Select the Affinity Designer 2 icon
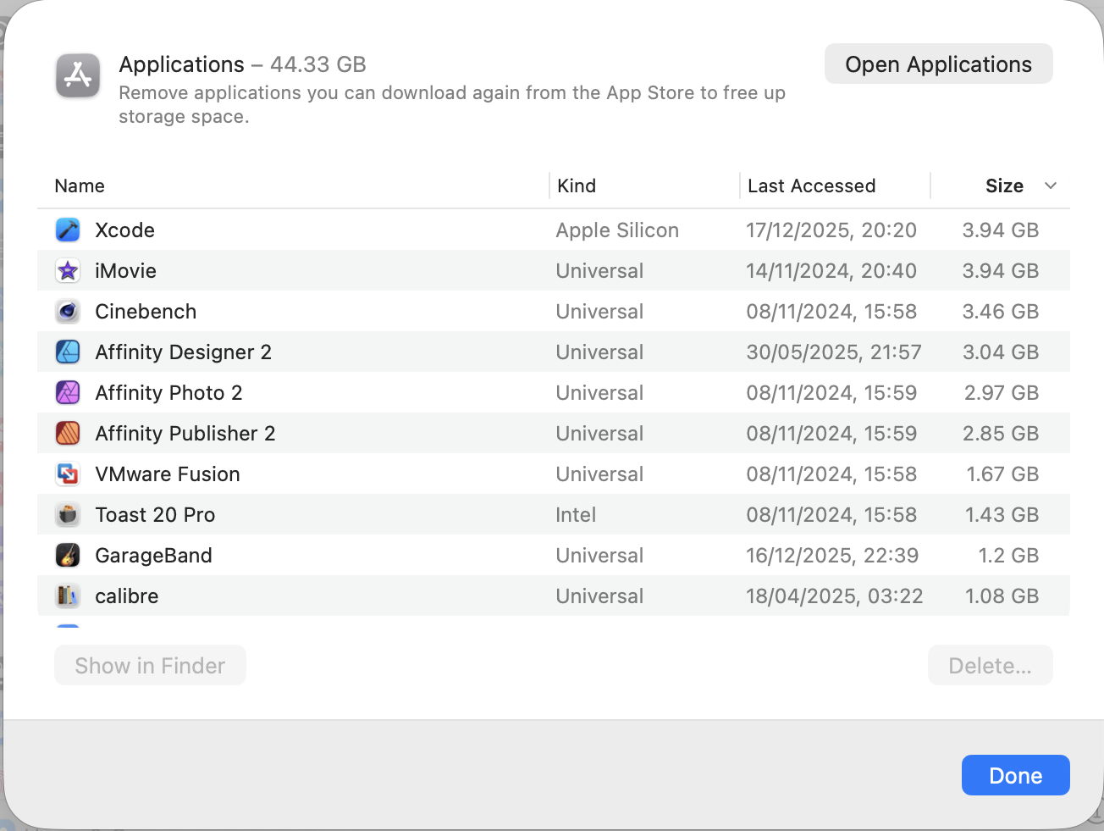 (68, 352)
